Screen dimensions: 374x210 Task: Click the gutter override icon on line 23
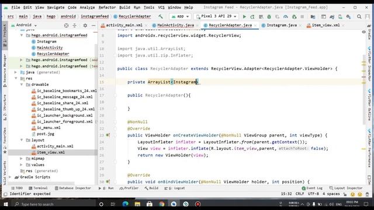tap(108, 135)
